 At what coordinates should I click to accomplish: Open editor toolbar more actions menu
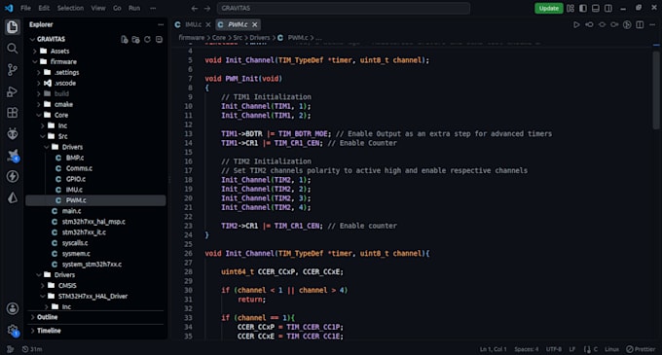tap(652, 25)
